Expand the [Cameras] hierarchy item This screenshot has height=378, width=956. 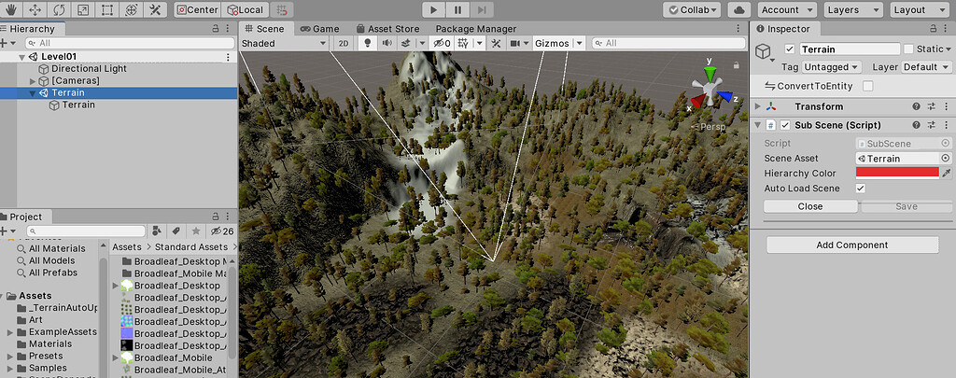coord(33,80)
